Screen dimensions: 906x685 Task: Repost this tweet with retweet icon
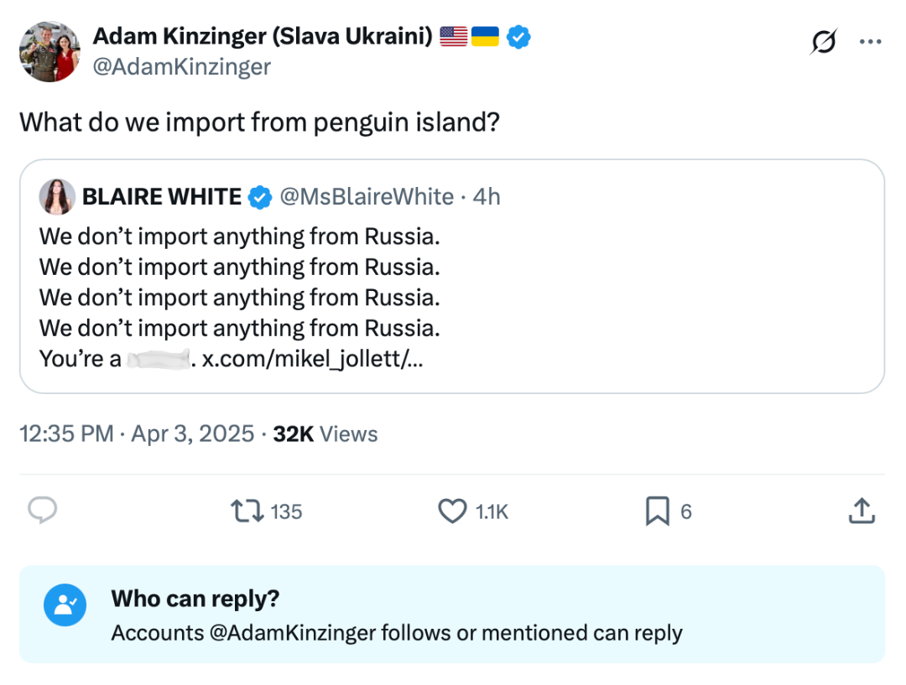(247, 511)
